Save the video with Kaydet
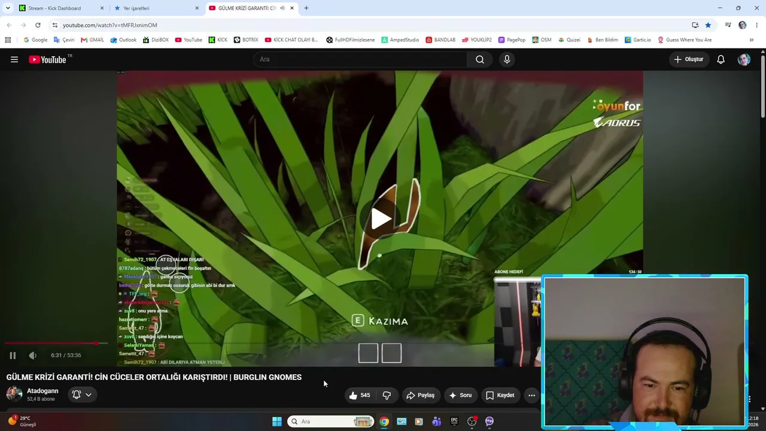Viewport: 766px width, 431px height. [x=500, y=395]
